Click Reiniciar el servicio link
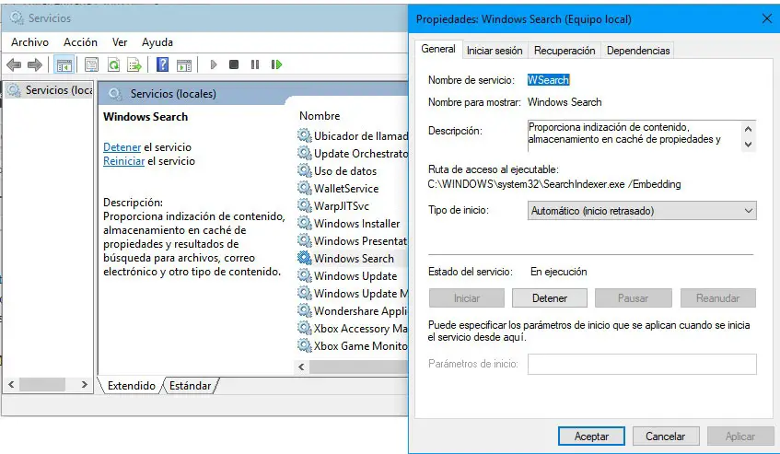 click(124, 161)
